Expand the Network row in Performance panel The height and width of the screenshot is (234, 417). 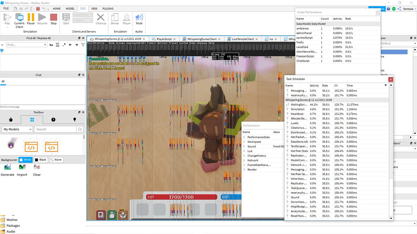(x=244, y=160)
